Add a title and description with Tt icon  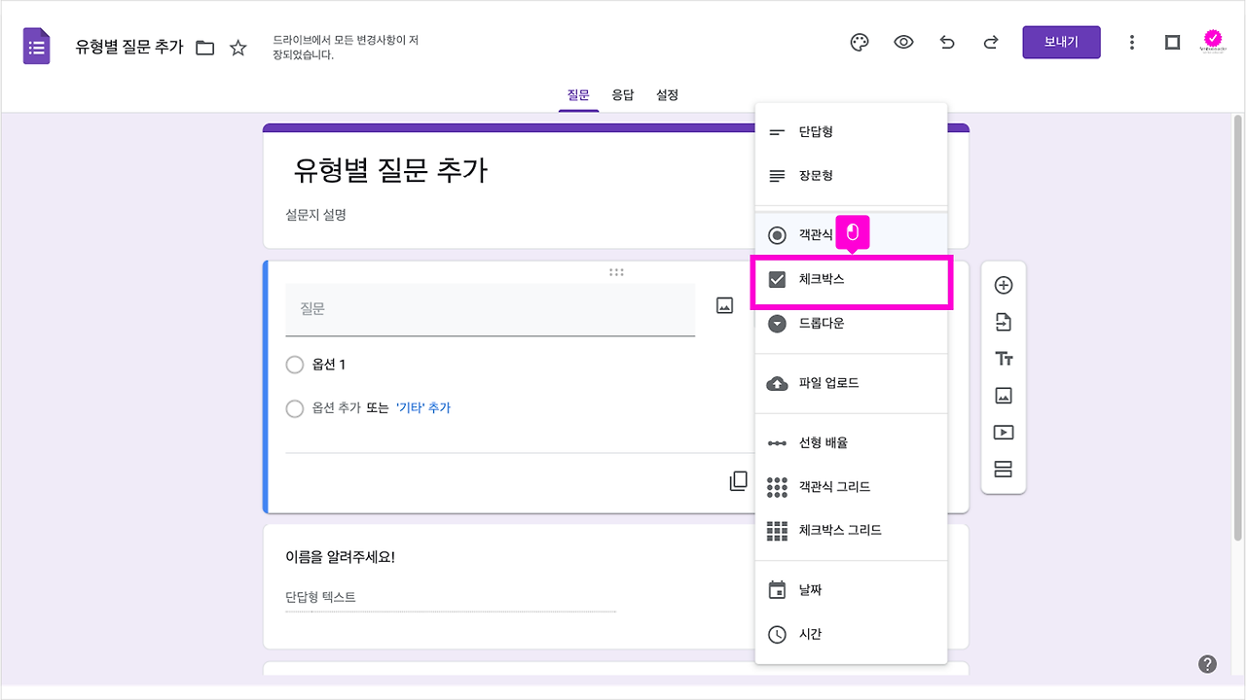pos(1003,358)
